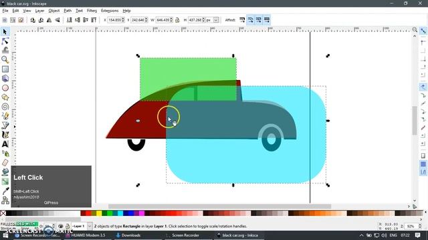The image size is (428, 240).
Task: Expand palette menu arrow at right
Action: point(425,213)
